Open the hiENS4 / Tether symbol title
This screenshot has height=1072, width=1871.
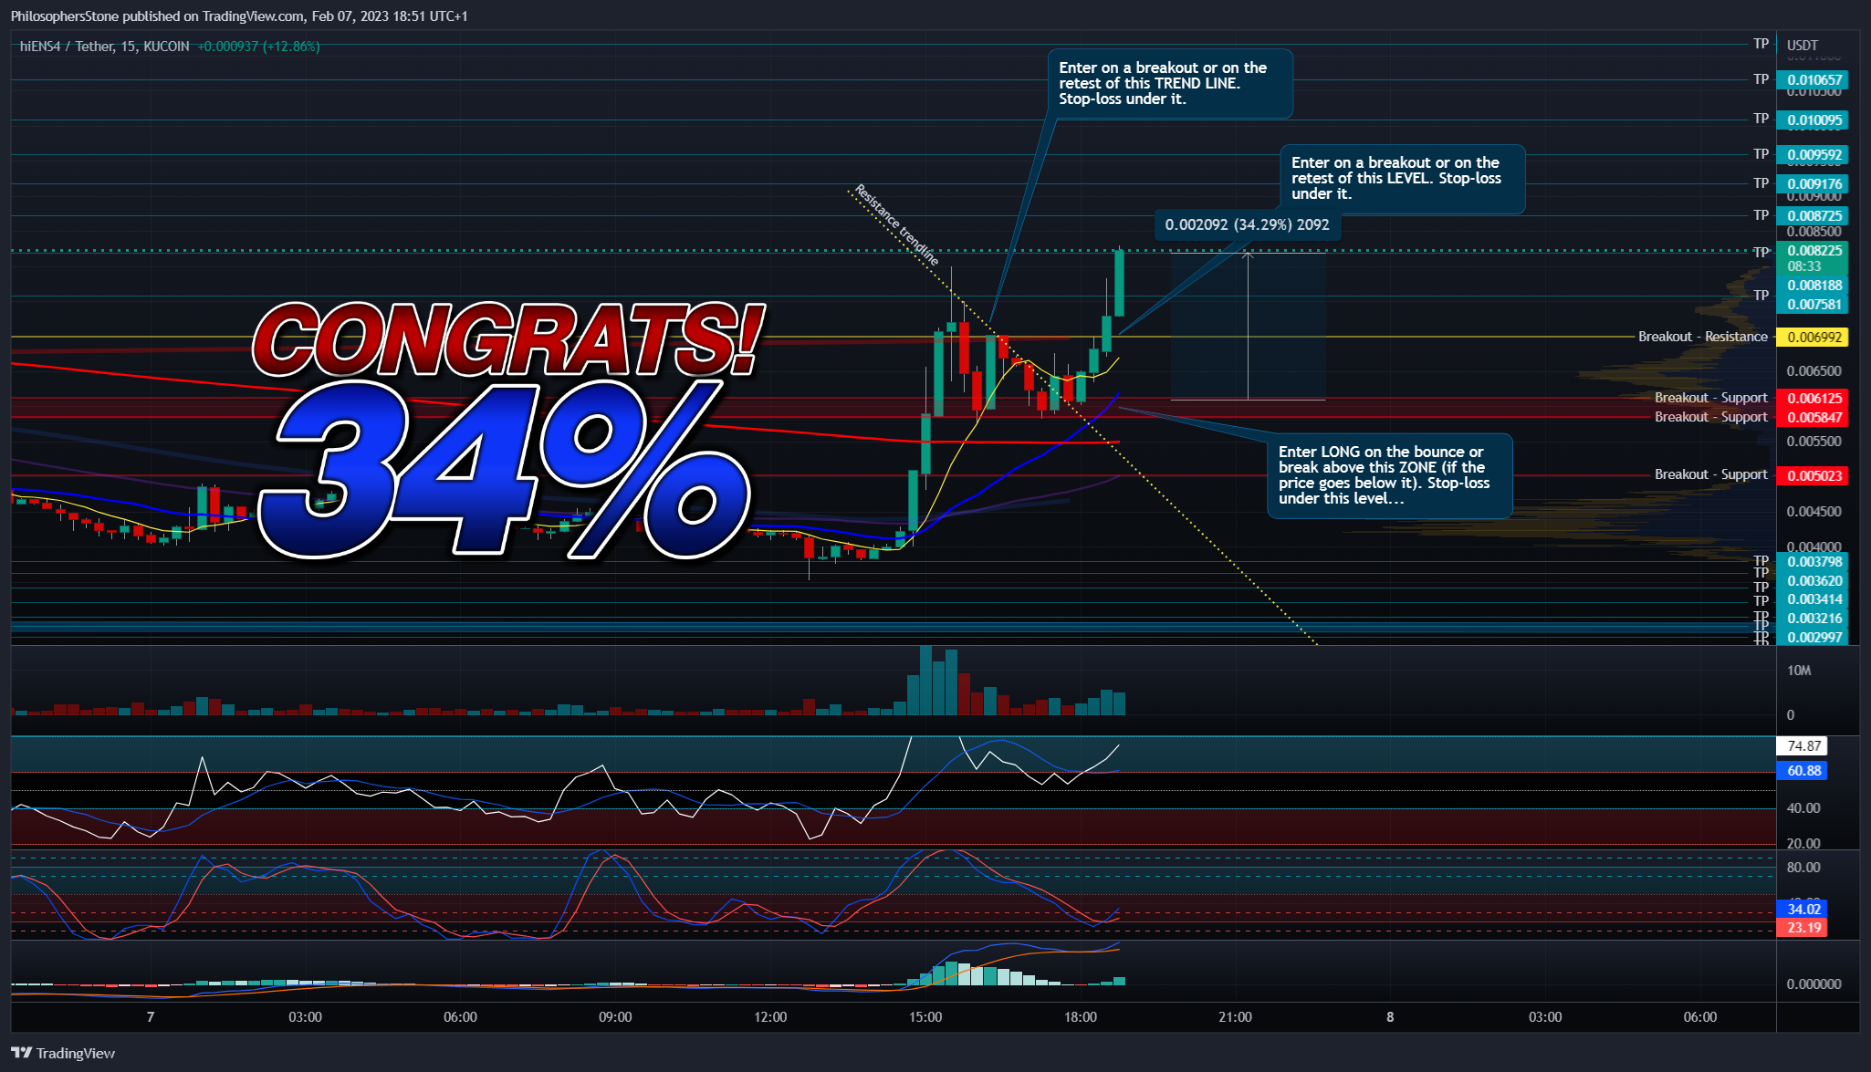[104, 46]
